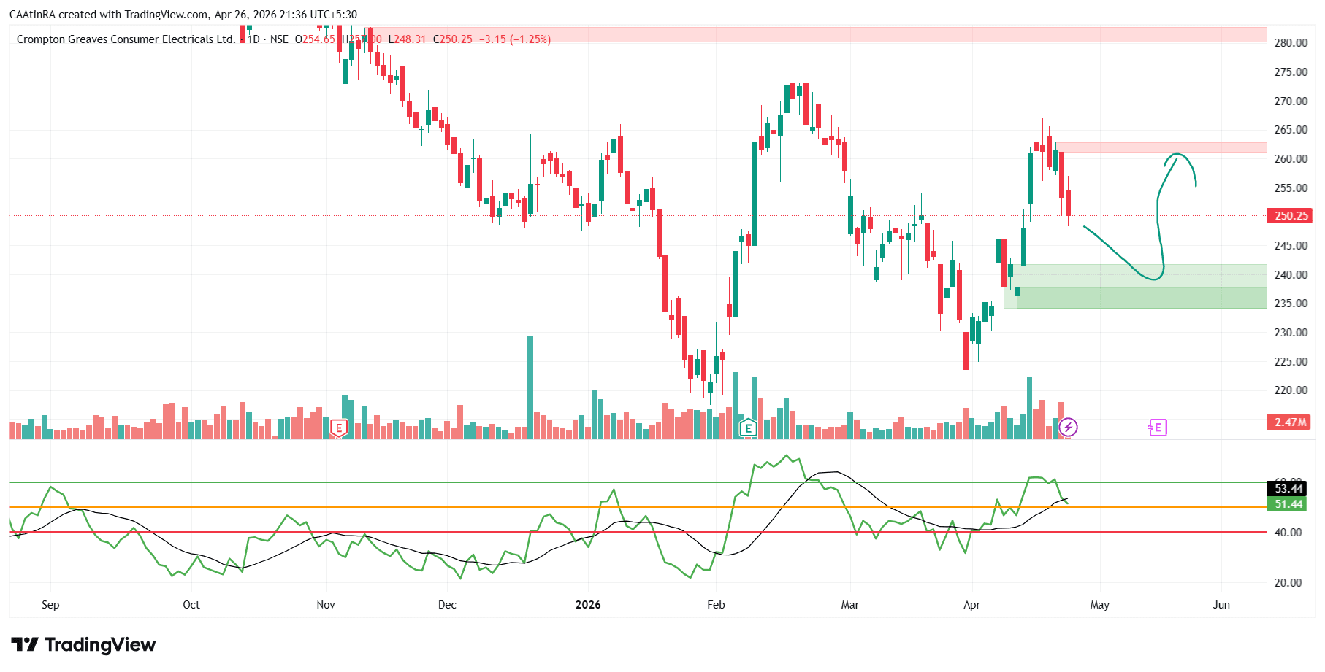Click the 2026 label on the time axis

click(x=588, y=605)
